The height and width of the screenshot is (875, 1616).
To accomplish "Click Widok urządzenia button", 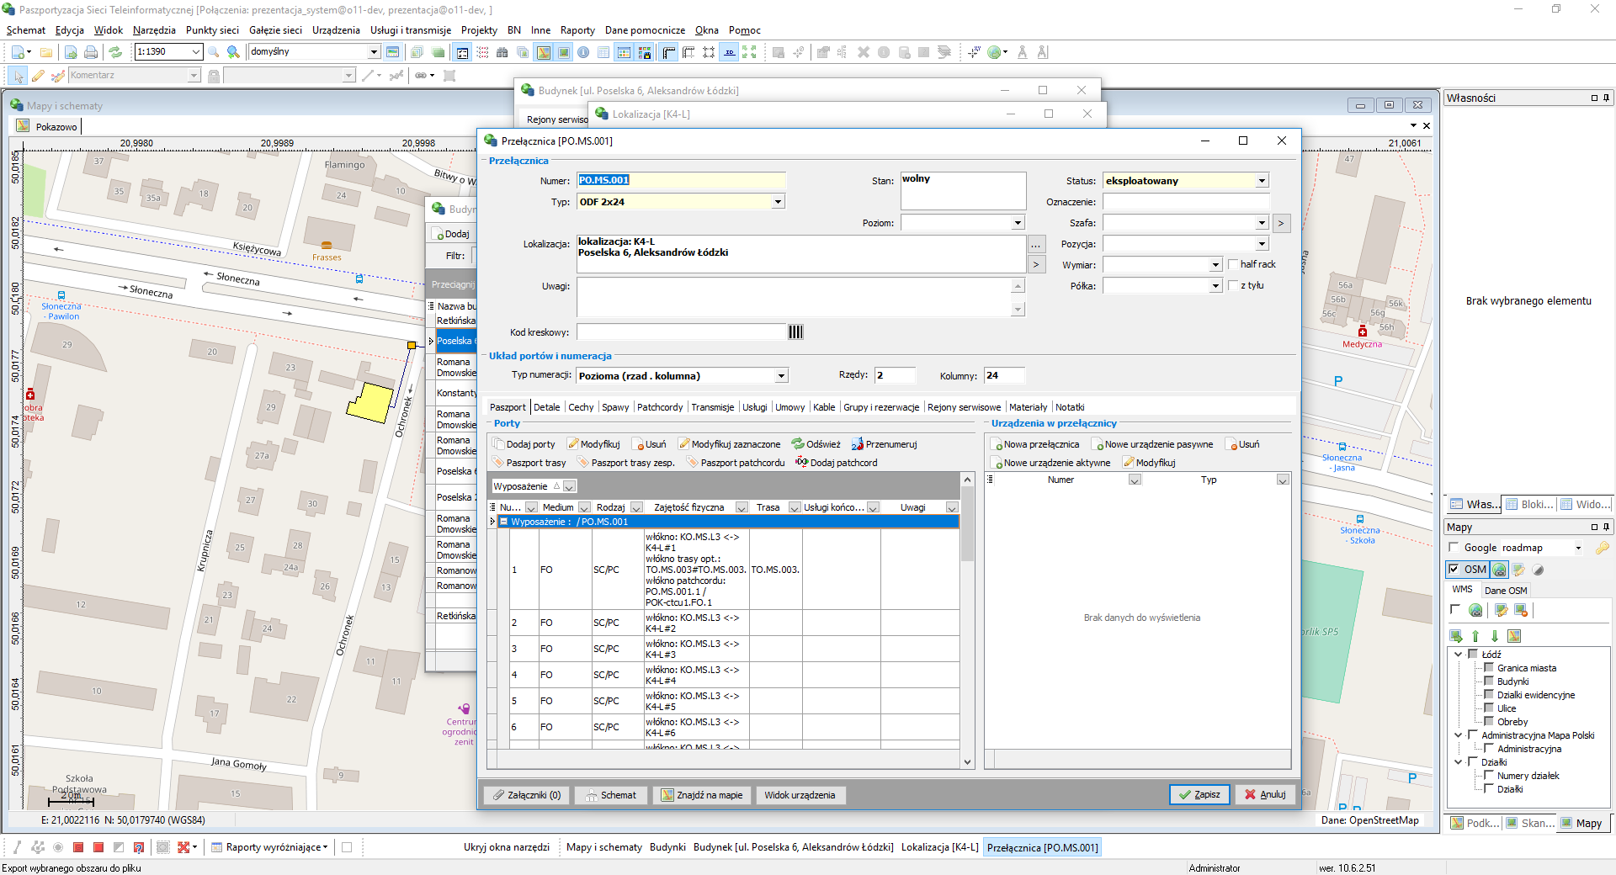I will (x=800, y=795).
